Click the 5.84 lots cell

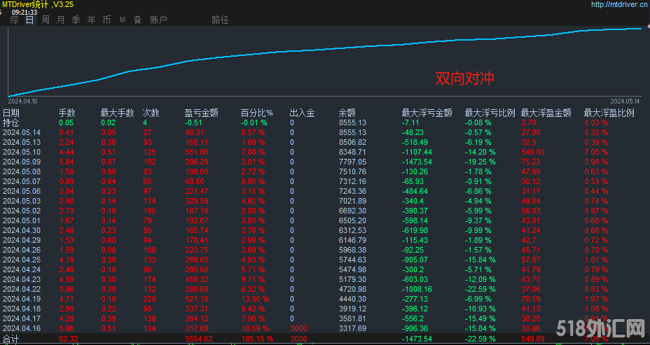pyautogui.click(x=67, y=162)
